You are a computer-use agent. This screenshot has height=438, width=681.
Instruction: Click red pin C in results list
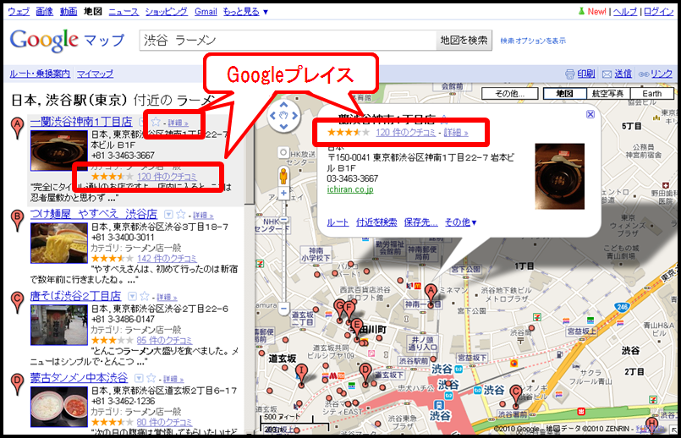tap(17, 302)
